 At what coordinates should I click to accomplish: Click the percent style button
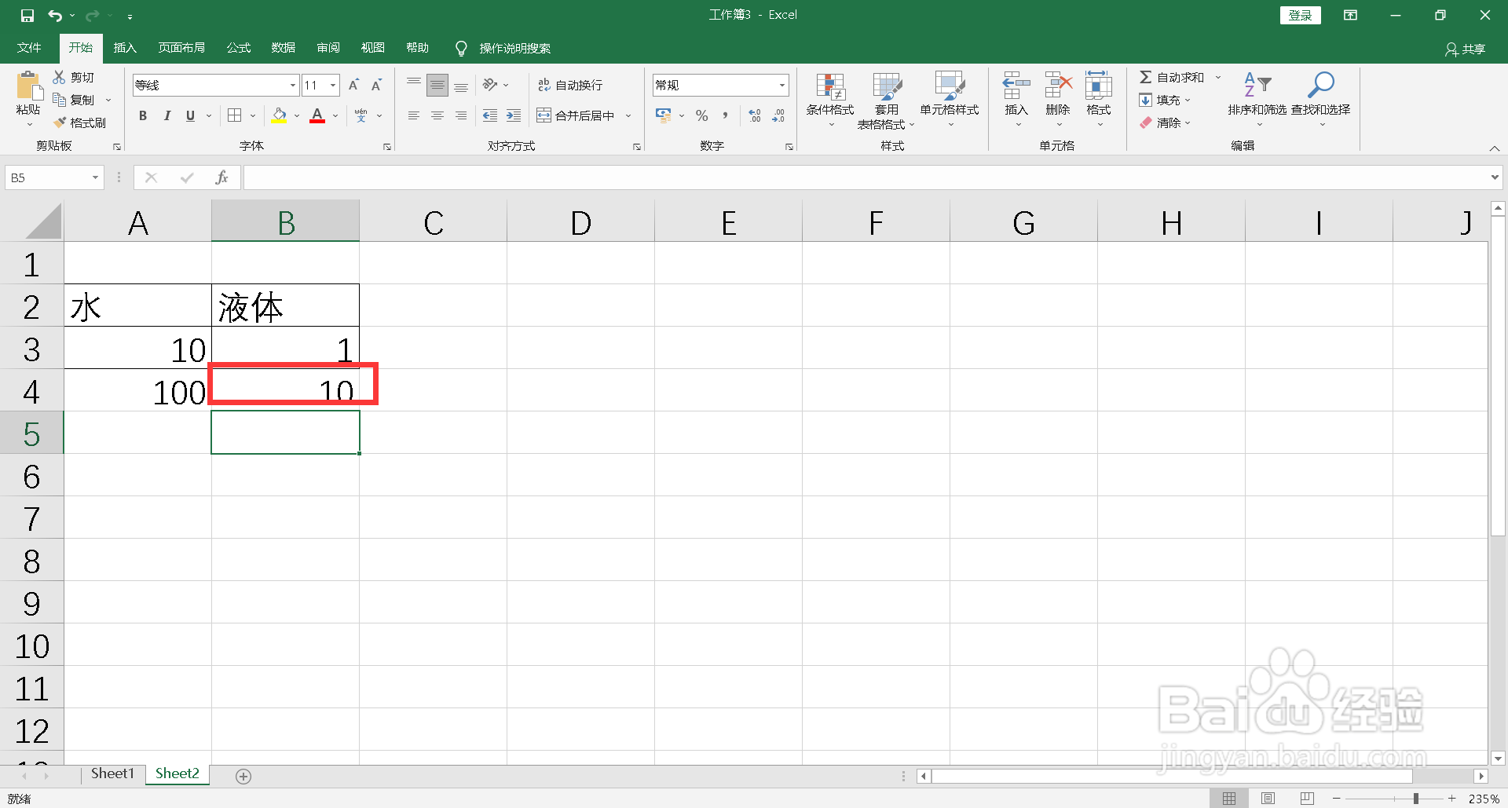pos(701,115)
